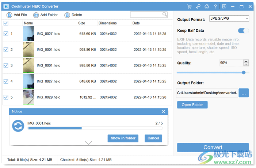Click thumbnail of row 4 IMG_0027.heic
Screen dimensions: 256x168
click(29, 81)
